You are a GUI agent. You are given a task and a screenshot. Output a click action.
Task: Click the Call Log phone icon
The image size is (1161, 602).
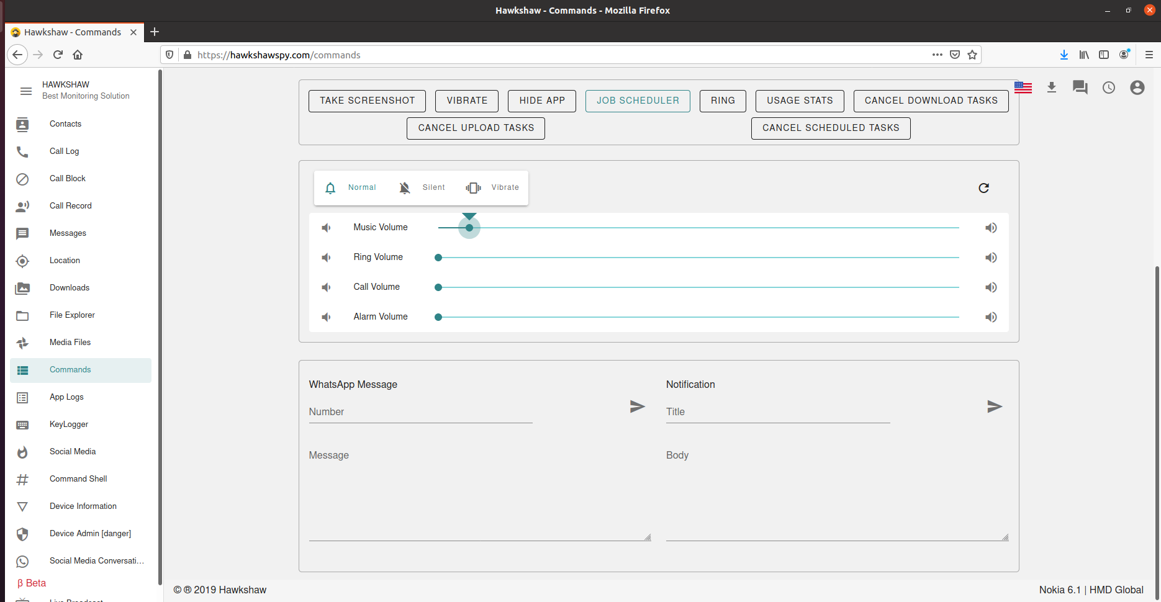coord(22,152)
